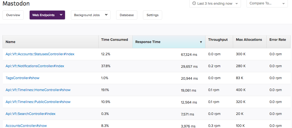Open the Settings tab
This screenshot has height=128, width=292.
(152, 15)
